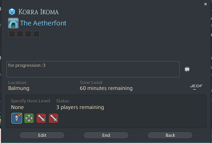This screenshot has width=212, height=143.
Task: Select the second red DPS slot
Action: click(x=54, y=118)
